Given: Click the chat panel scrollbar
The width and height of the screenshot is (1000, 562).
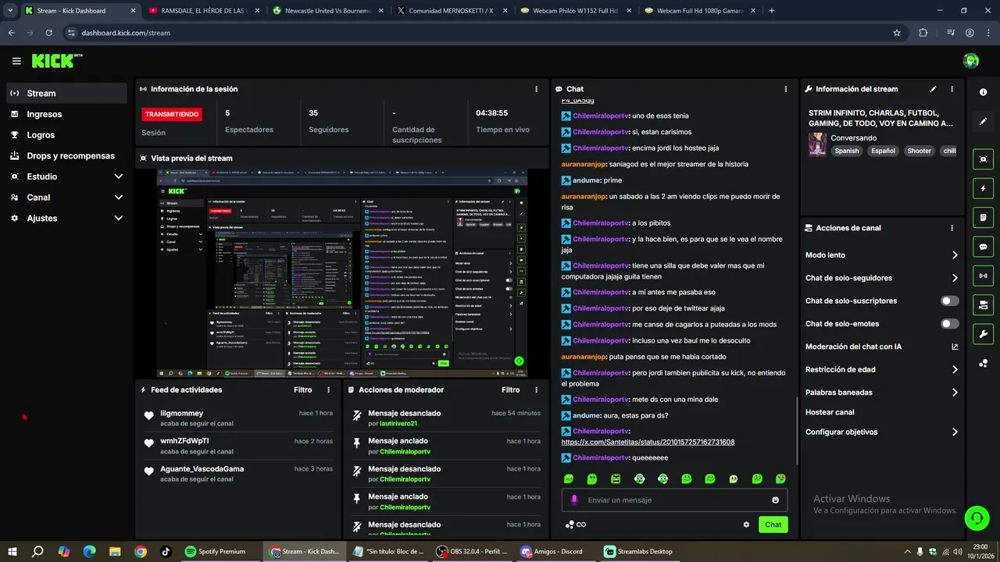Looking at the screenshot, I should click(797, 429).
